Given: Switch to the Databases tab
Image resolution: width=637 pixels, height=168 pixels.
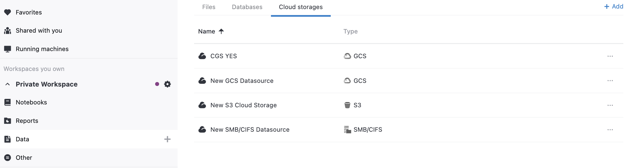Looking at the screenshot, I should coord(247,7).
